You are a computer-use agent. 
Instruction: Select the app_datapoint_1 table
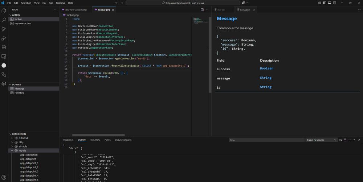coord(29,163)
